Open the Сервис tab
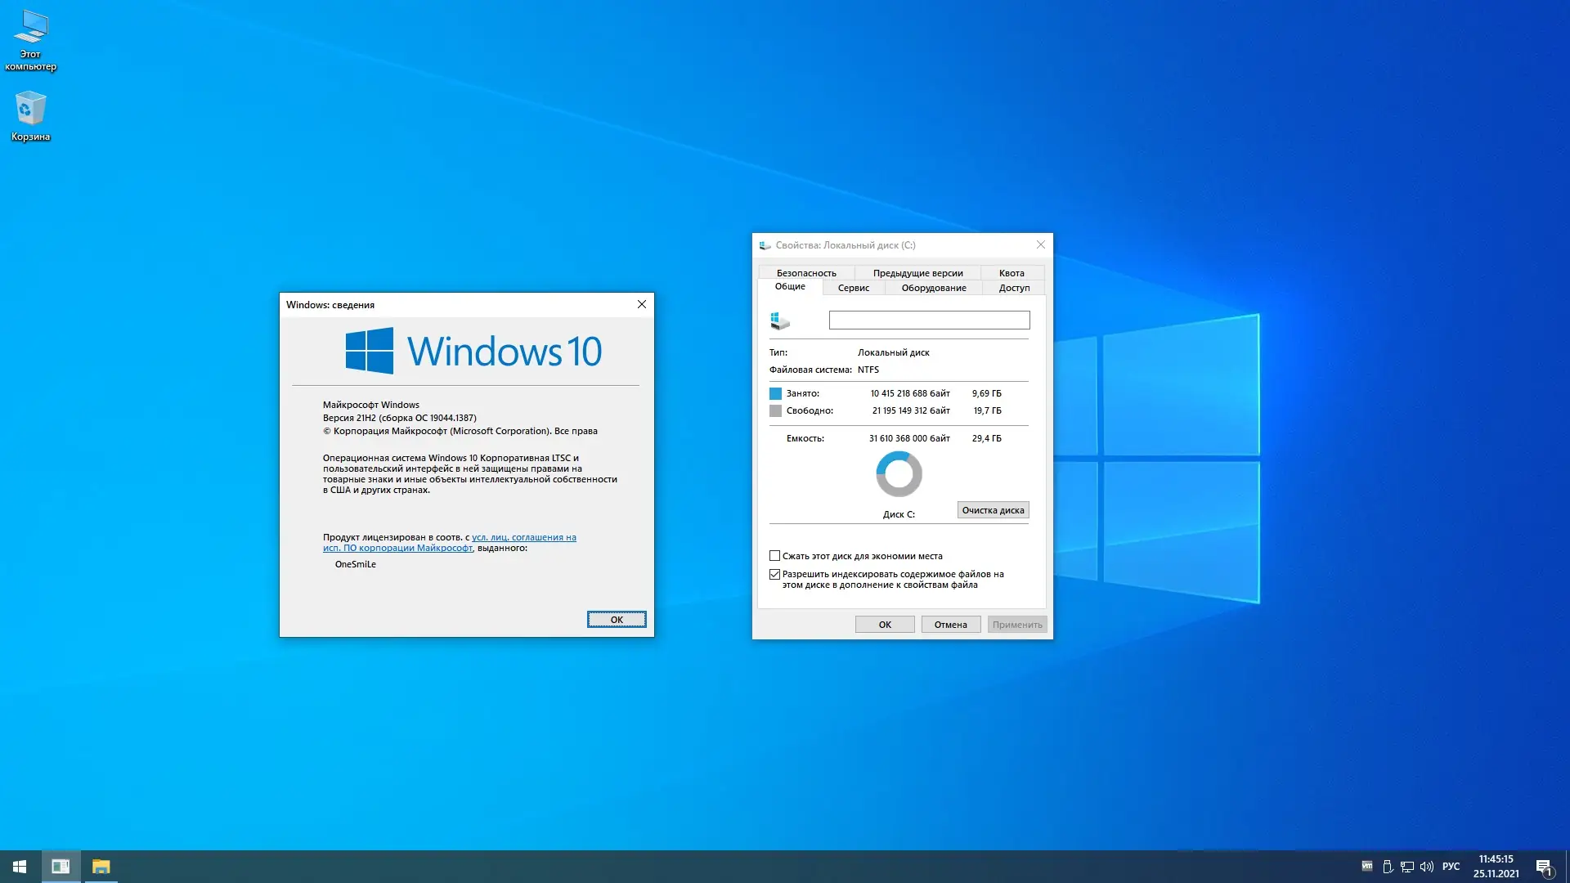 tap(853, 288)
